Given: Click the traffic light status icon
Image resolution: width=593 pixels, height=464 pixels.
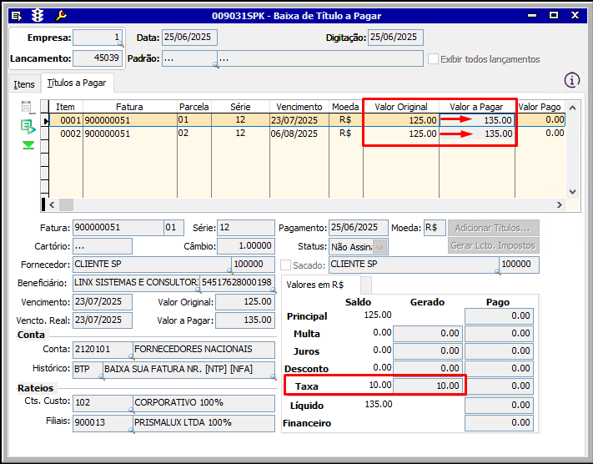Looking at the screenshot, I should (x=38, y=14).
